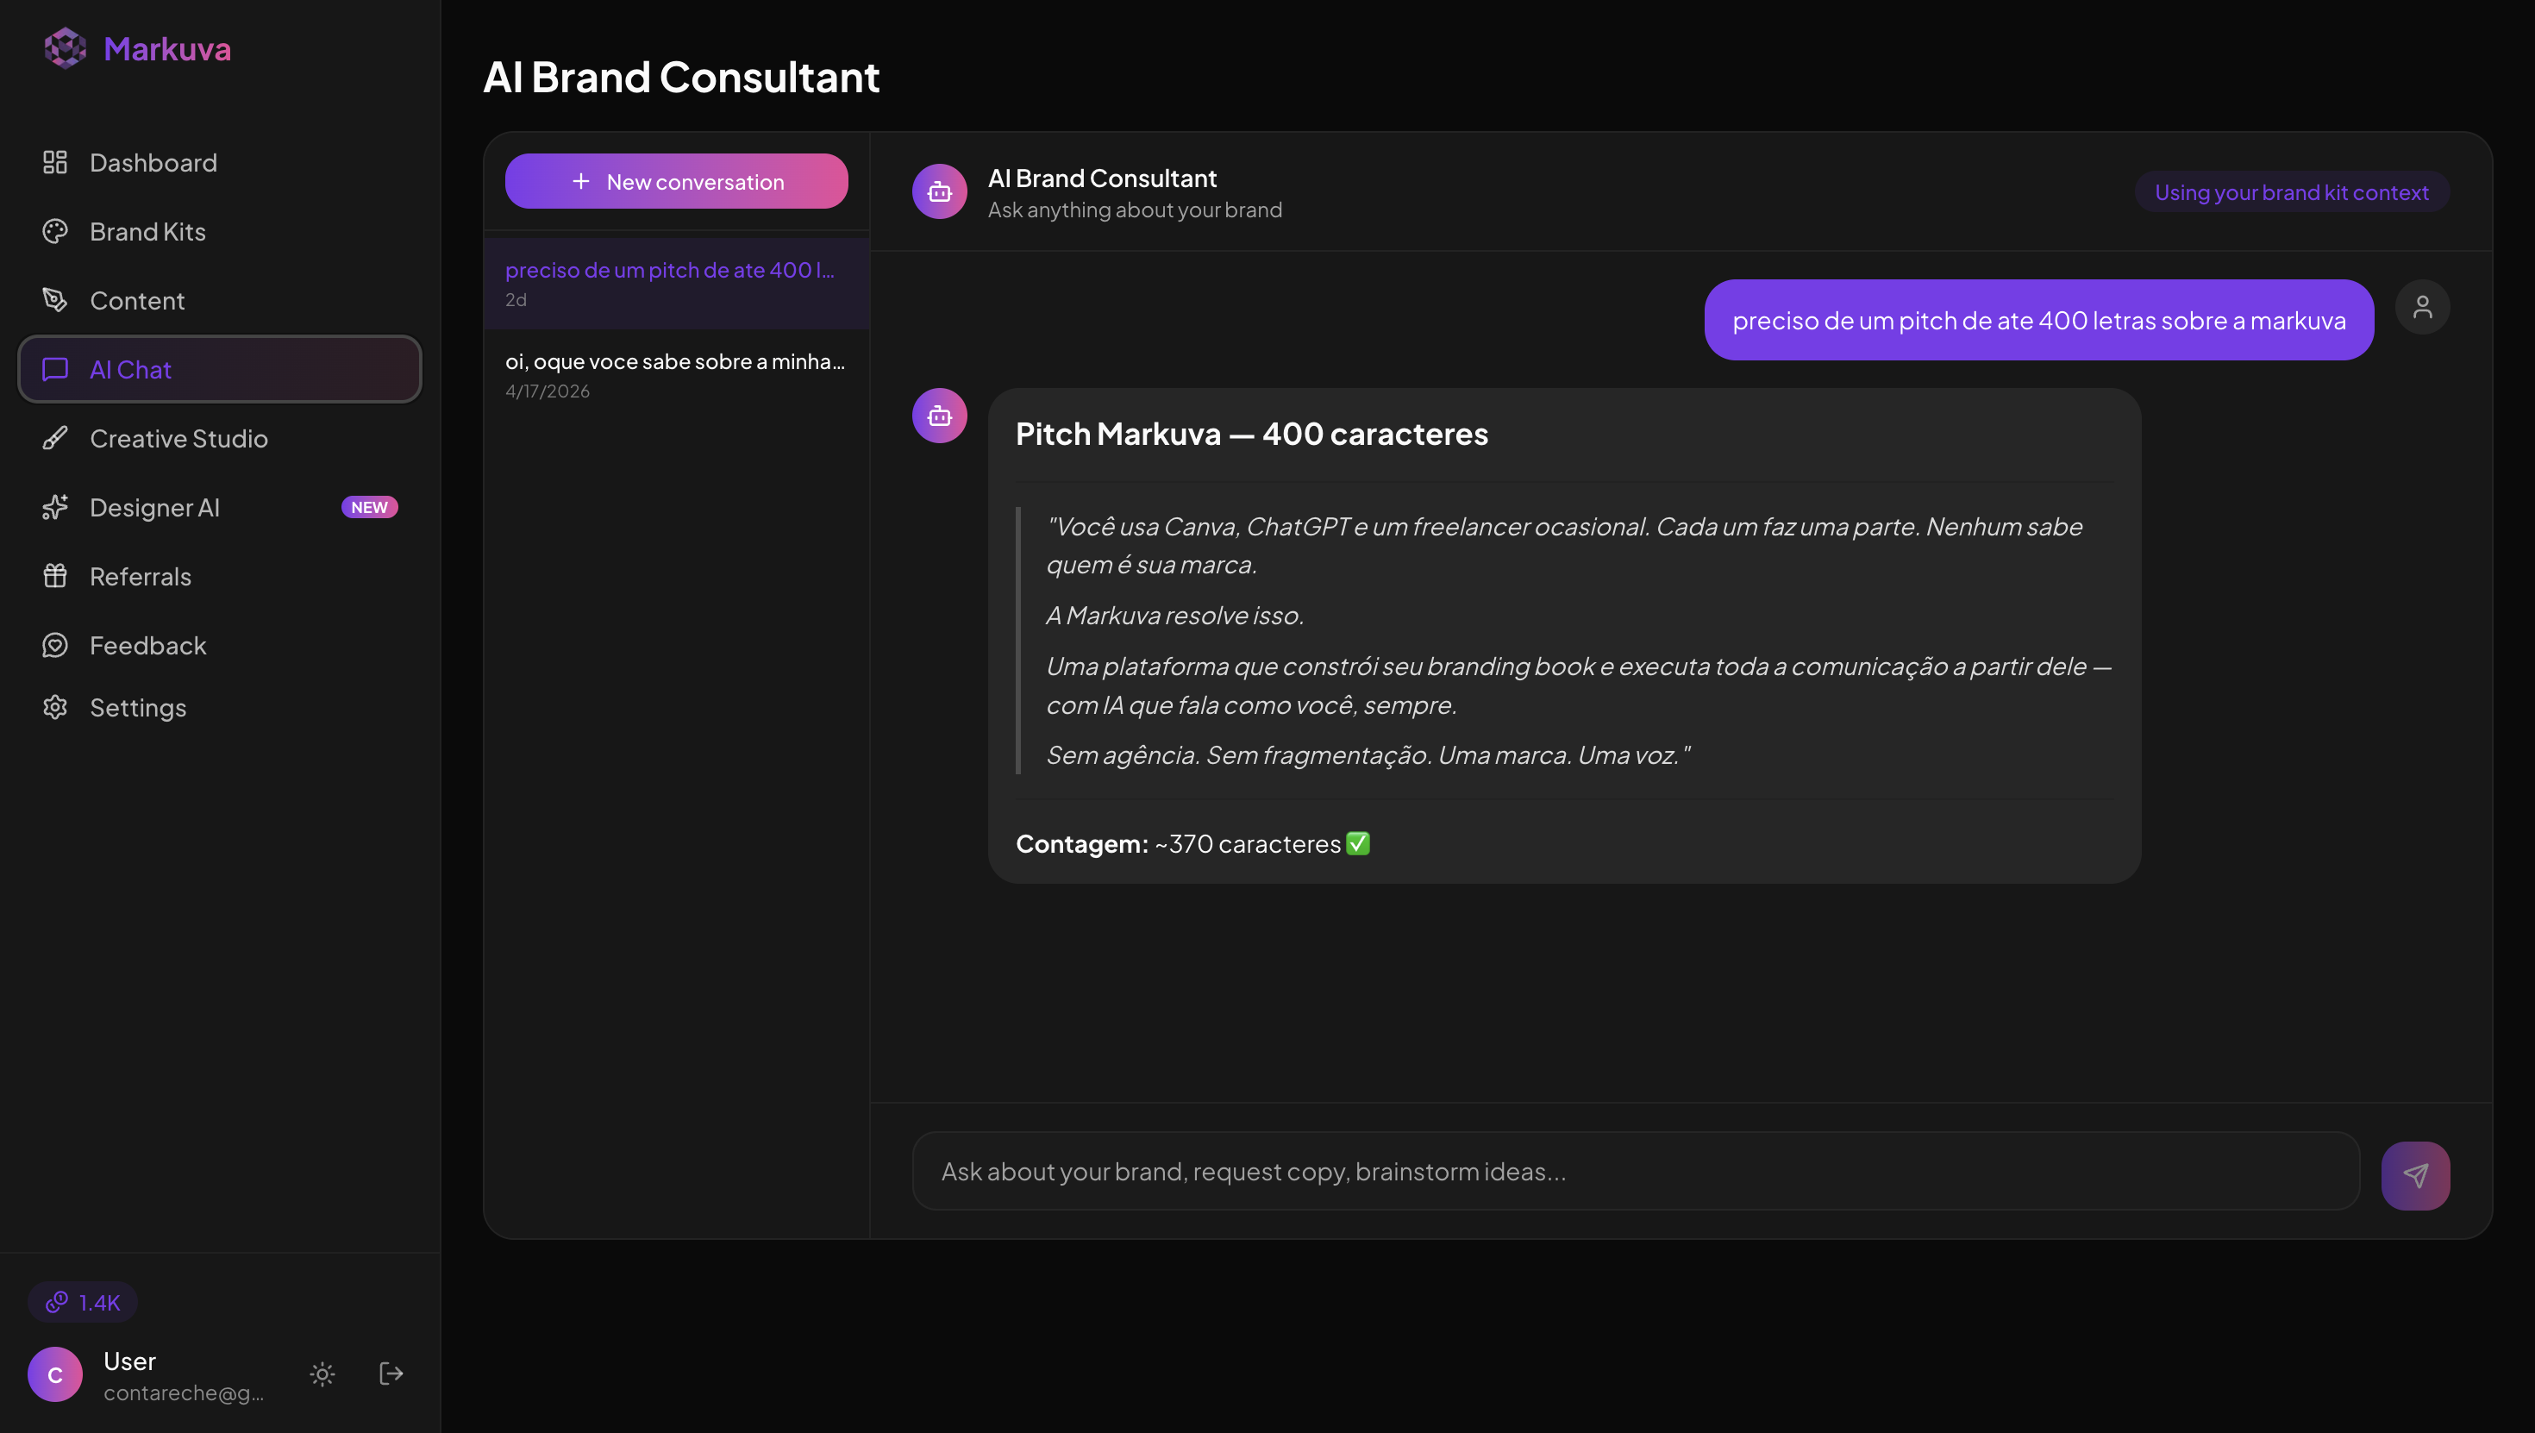Screen dimensions: 2535x1433
Task: Open Brand Kits palette icon
Action: tap(55, 231)
